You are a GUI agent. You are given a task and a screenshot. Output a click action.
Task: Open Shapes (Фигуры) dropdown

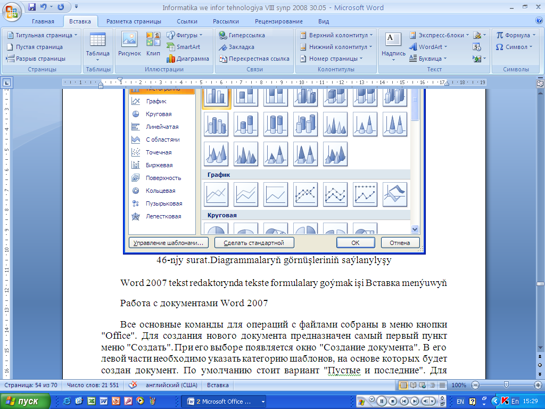coord(184,35)
